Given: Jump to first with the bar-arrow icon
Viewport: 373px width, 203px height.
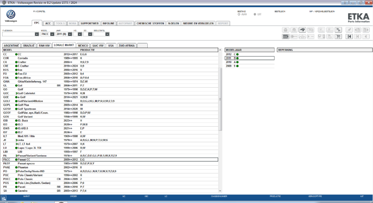Looking at the screenshot, I should tap(349, 37).
